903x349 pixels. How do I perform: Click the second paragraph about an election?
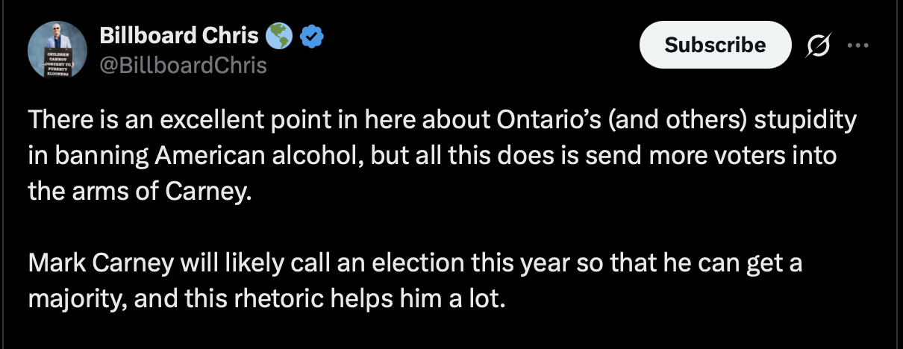[414, 281]
